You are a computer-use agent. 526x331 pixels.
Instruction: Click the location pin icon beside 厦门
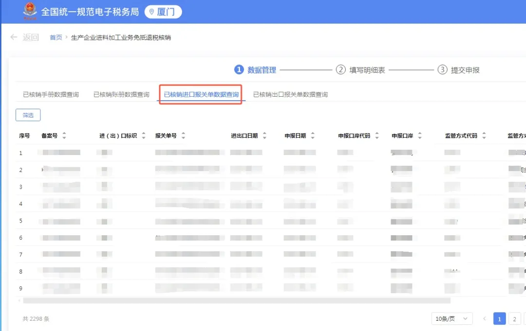coord(151,11)
